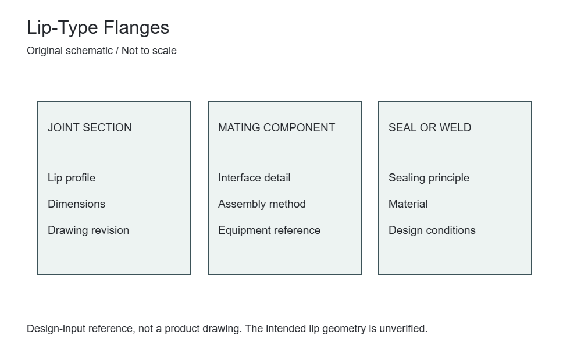Click the Design-input reference footer note

(x=227, y=329)
